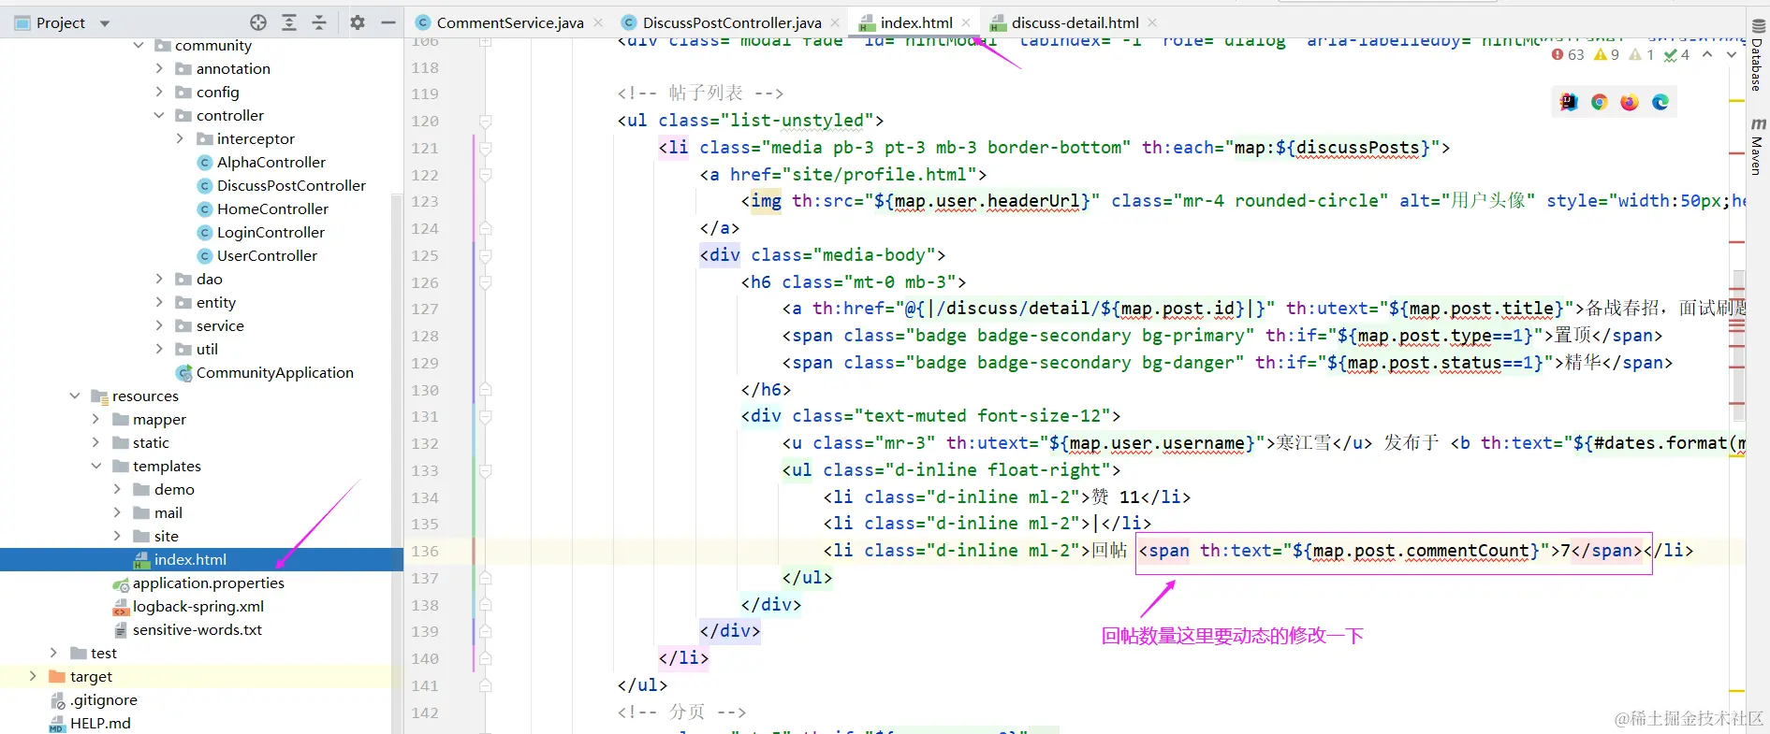Collapse the controller folder
Screen dimensions: 1770x734
[x=159, y=115]
